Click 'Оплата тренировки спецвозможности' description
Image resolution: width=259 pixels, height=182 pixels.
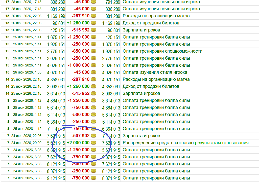pyautogui.click(x=162, y=51)
